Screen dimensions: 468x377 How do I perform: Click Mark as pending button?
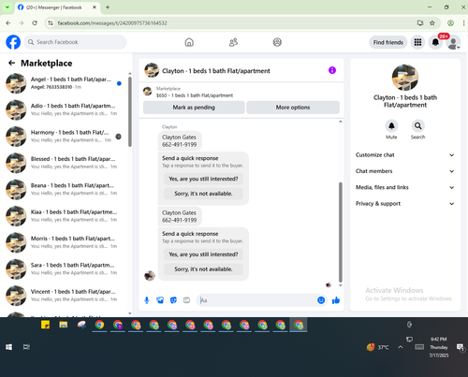[194, 108]
